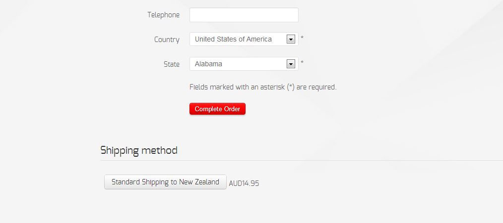The width and height of the screenshot is (503, 223).
Task: Expand the State dropdown arrow button
Action: click(x=291, y=64)
